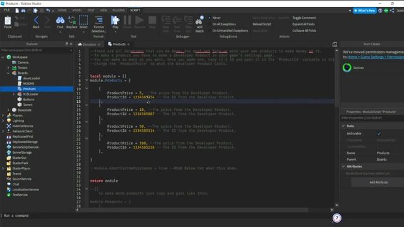
Task: Click the new file icon in quick access bar
Action: point(17,11)
